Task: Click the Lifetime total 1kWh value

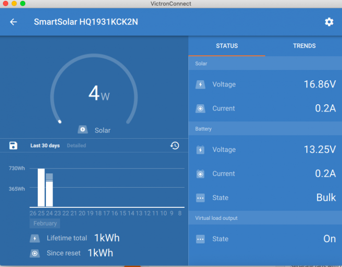Action: (107, 238)
